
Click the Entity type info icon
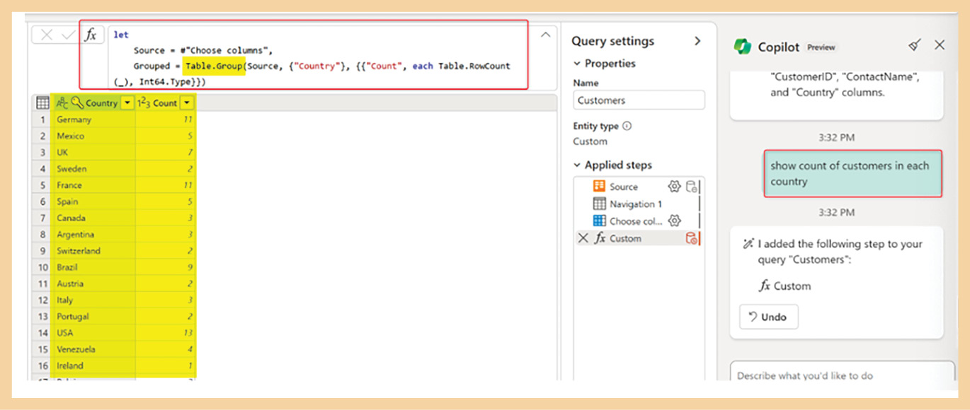coord(627,127)
